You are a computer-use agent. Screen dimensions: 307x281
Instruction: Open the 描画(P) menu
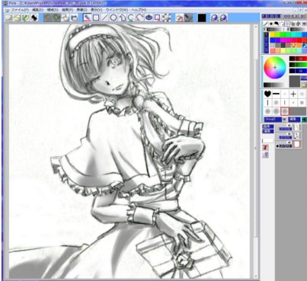tap(68, 10)
